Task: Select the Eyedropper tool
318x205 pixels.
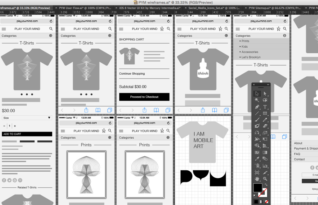Action: [x=257, y=158]
